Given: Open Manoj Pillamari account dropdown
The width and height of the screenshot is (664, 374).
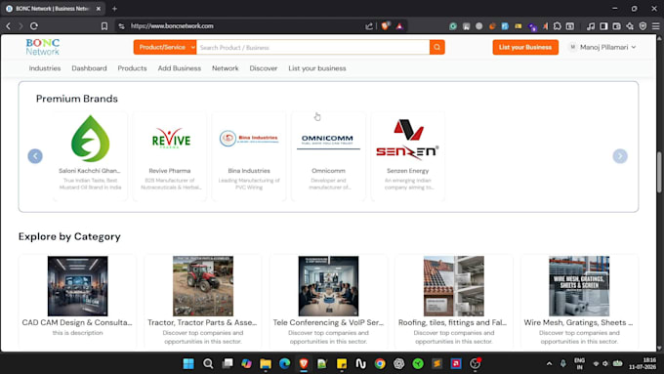Looking at the screenshot, I should (602, 47).
